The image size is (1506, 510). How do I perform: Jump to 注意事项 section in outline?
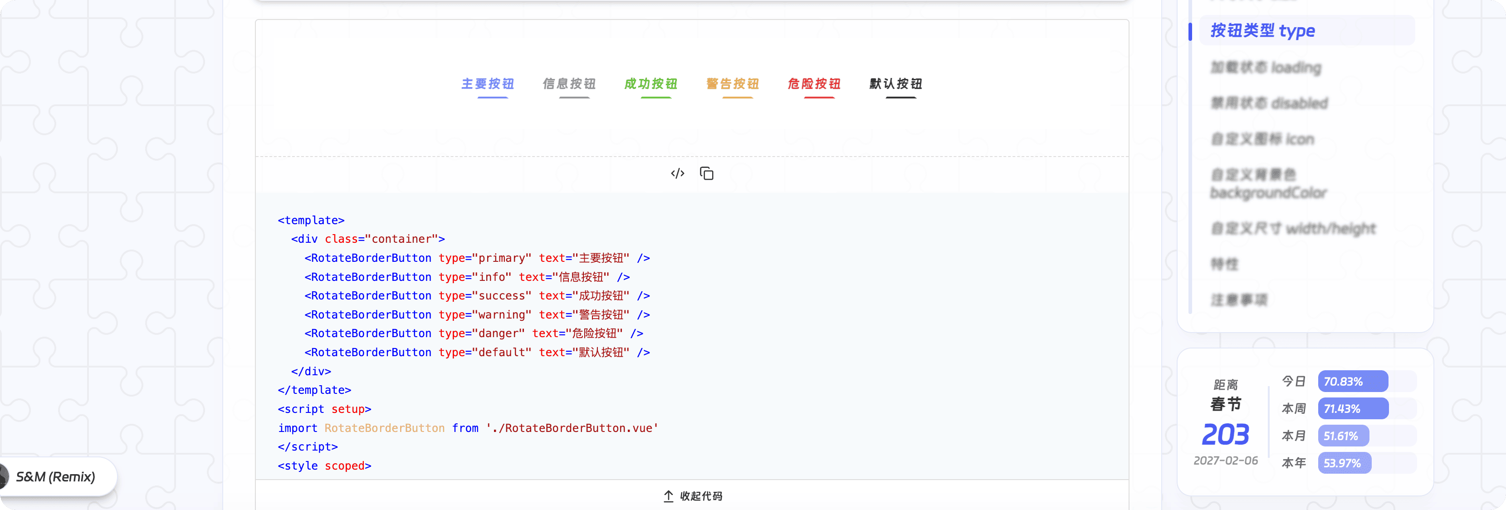coord(1239,299)
